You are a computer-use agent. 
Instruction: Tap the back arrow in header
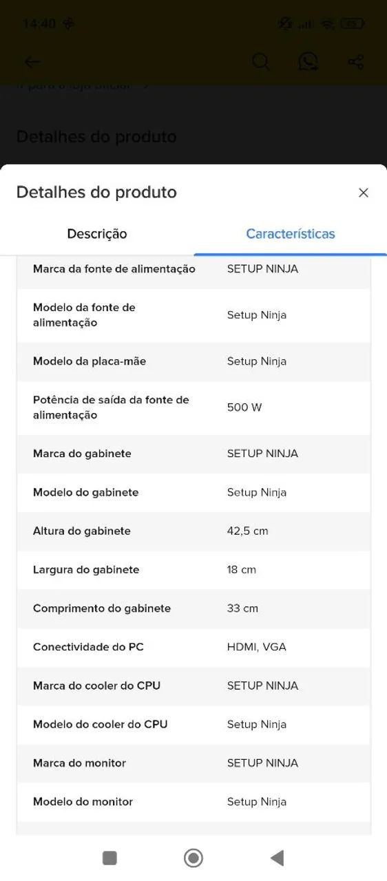click(32, 62)
